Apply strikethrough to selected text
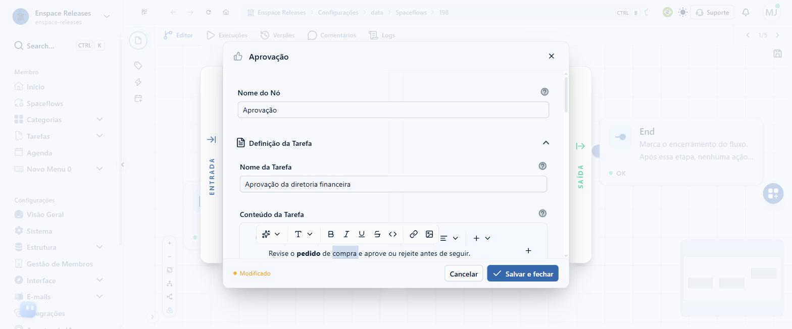This screenshot has width=792, height=329. 377,234
